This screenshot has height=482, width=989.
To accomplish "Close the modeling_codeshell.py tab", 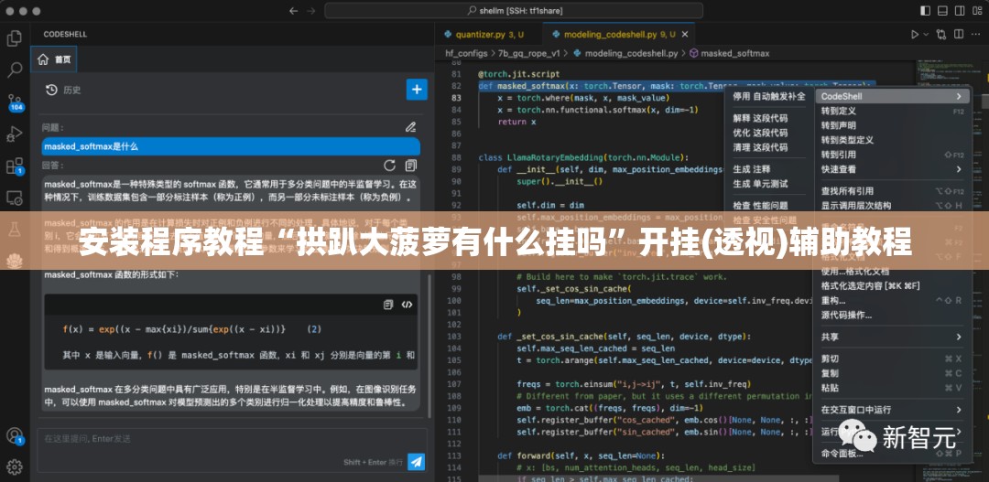I will click(x=686, y=34).
